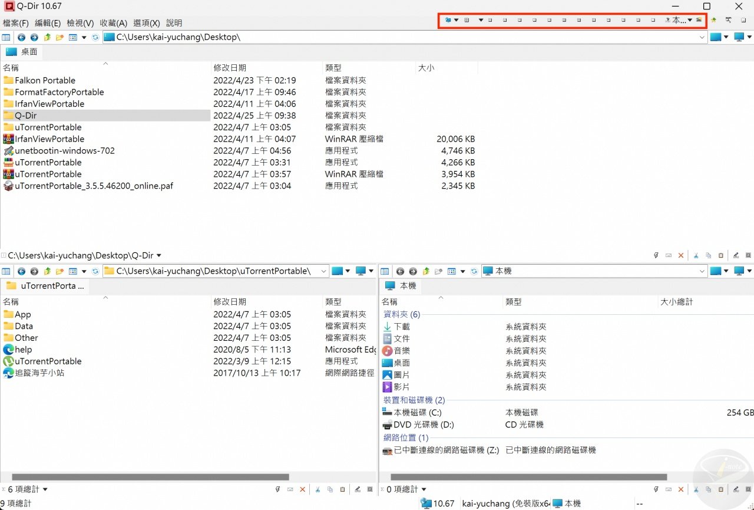Click the Cut scissors icon in the bottom status bar
The width and height of the screenshot is (754, 510).
point(318,489)
